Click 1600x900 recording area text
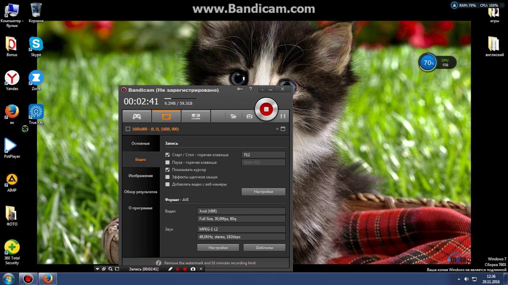The width and height of the screenshot is (508, 285). tap(155, 129)
